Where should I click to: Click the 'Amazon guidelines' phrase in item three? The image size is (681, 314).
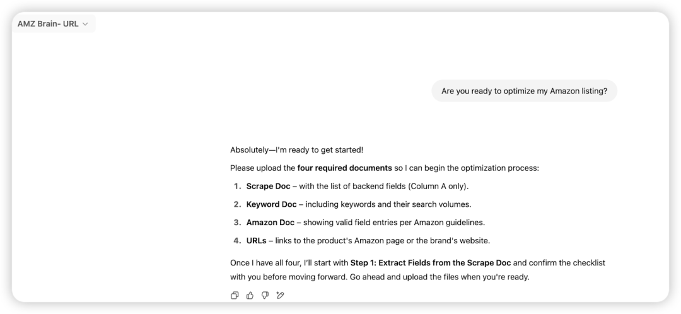(x=448, y=223)
